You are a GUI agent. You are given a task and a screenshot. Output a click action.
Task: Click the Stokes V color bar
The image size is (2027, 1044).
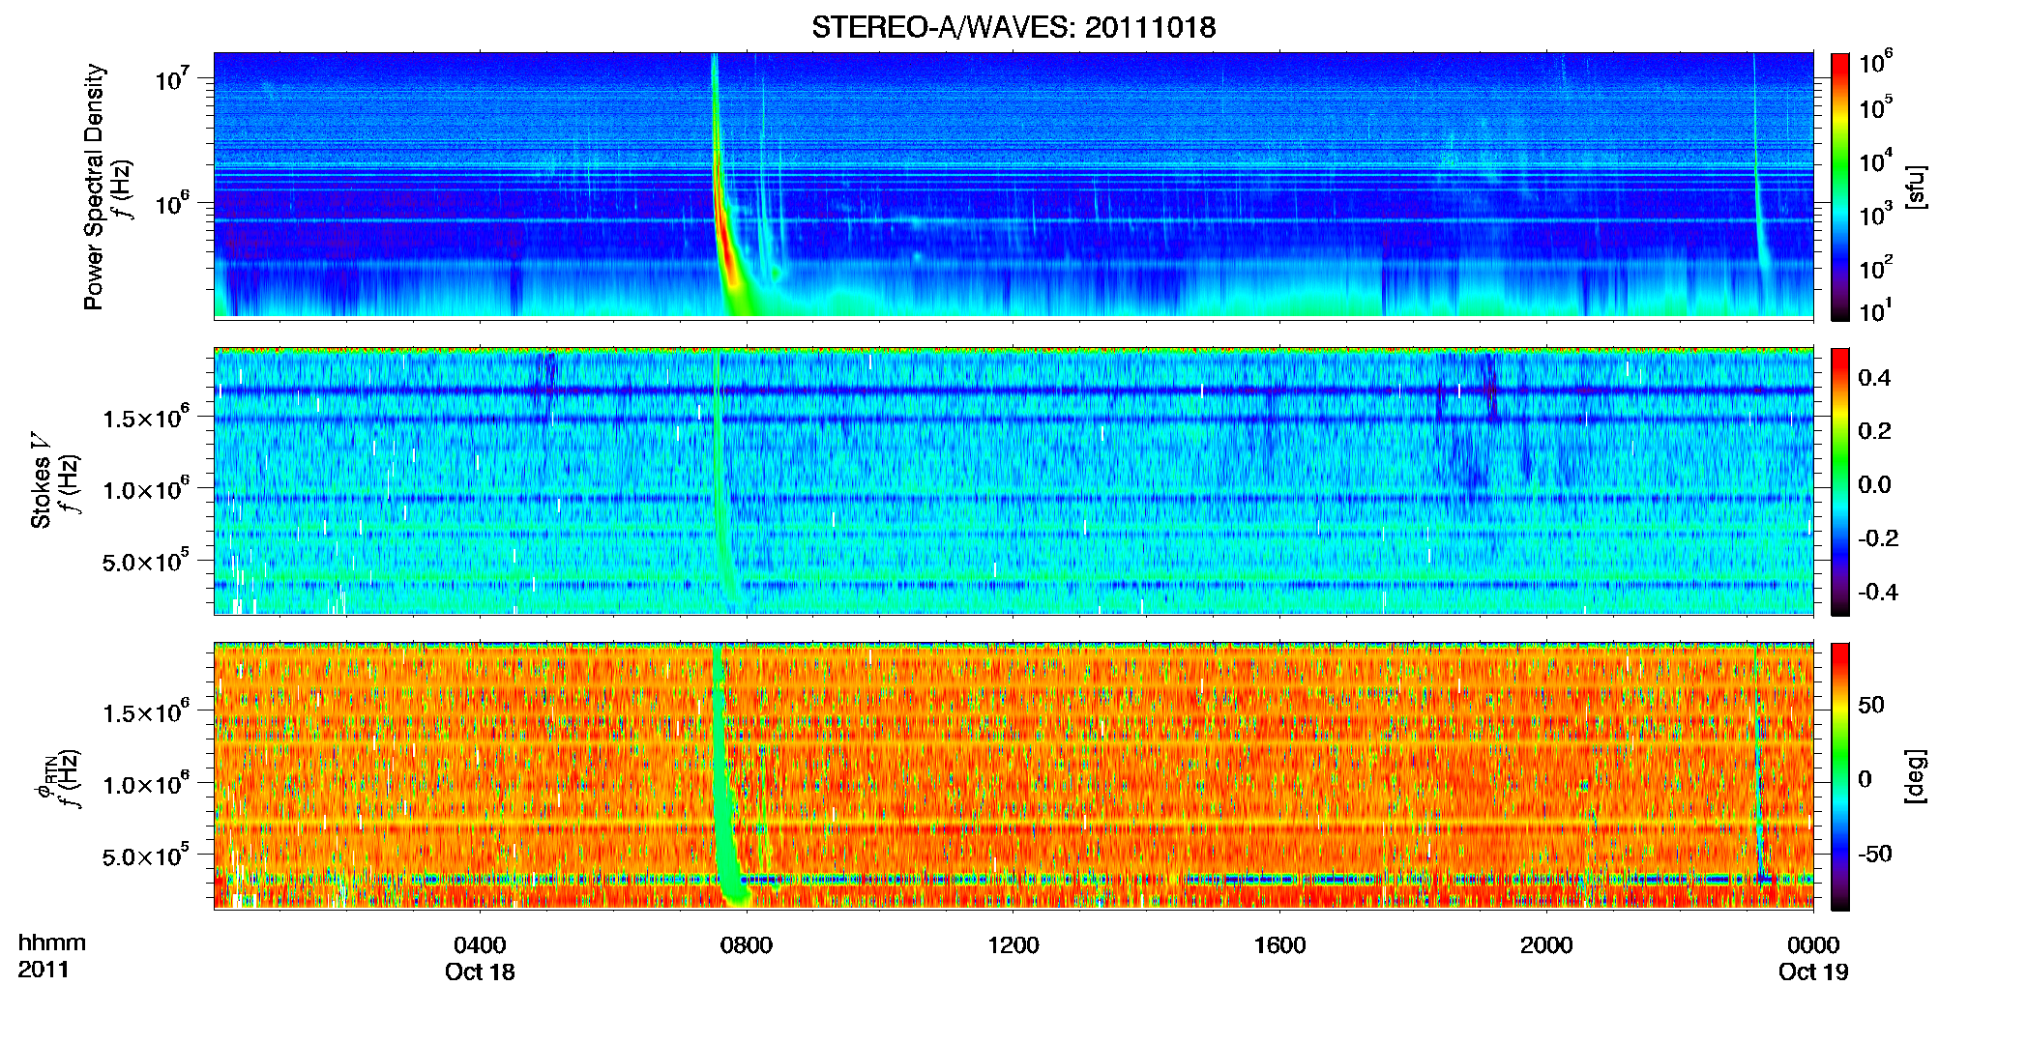point(1840,481)
